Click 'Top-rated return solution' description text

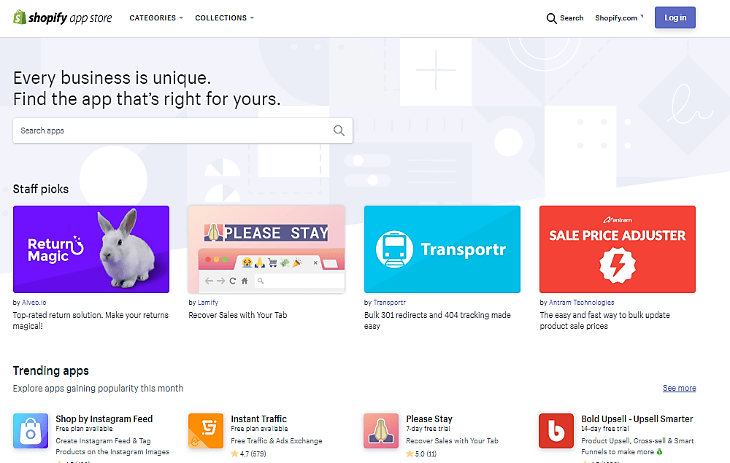pos(91,320)
